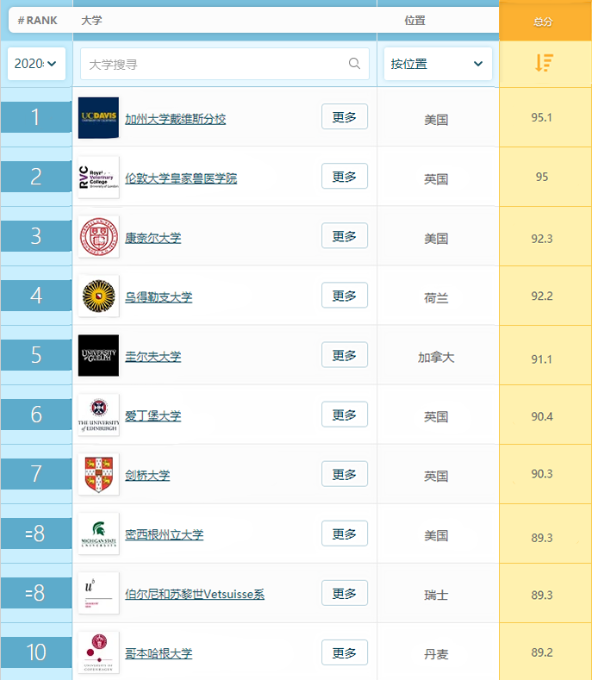Open the UC Davis logo thumbnail
Image resolution: width=592 pixels, height=680 pixels.
[x=98, y=117]
